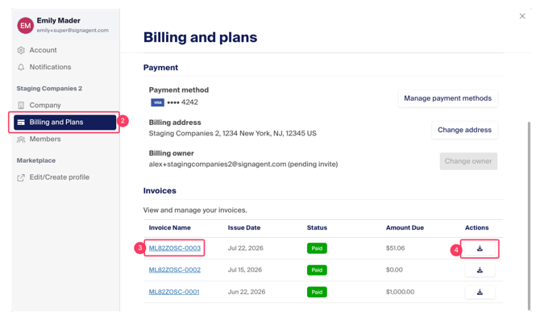540x320 pixels.
Task: Click the Change address button
Action: 464,131
